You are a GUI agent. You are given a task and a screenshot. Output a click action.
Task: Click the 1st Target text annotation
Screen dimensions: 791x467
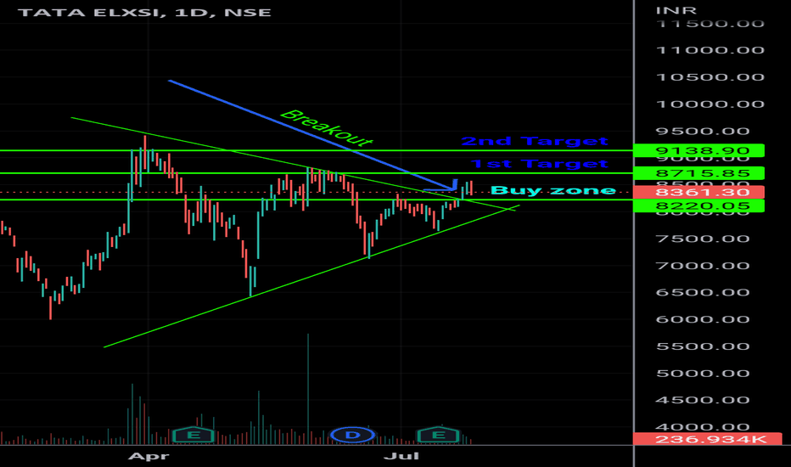pyautogui.click(x=539, y=164)
